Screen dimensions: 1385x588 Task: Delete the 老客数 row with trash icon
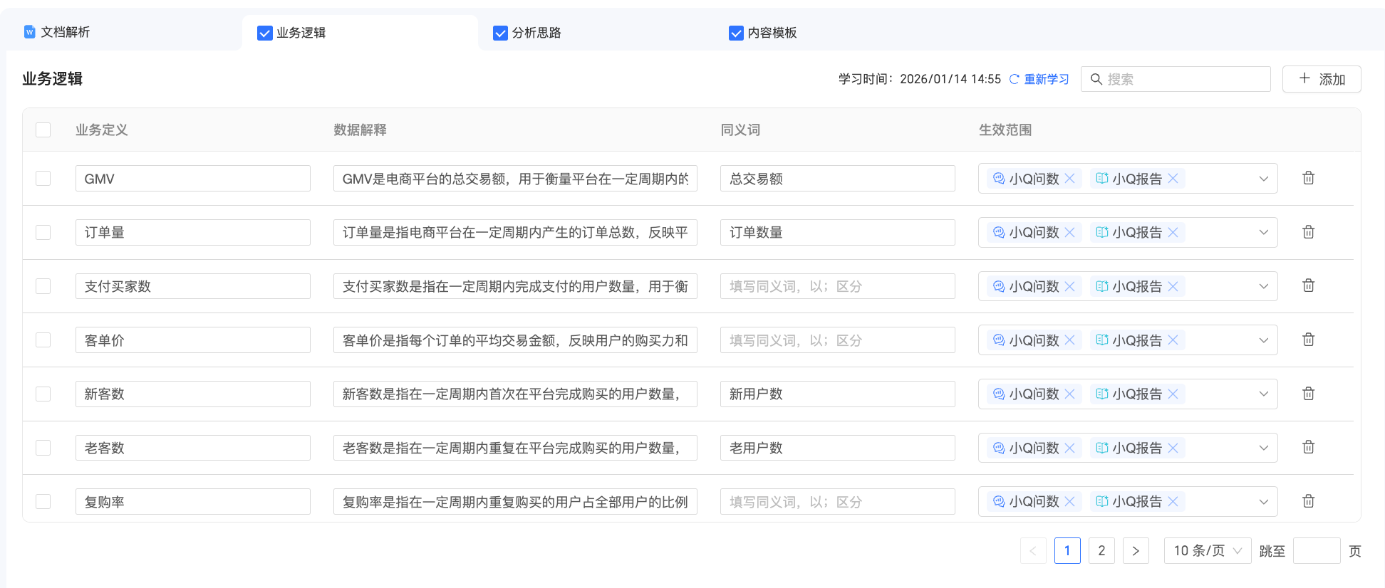1308,447
